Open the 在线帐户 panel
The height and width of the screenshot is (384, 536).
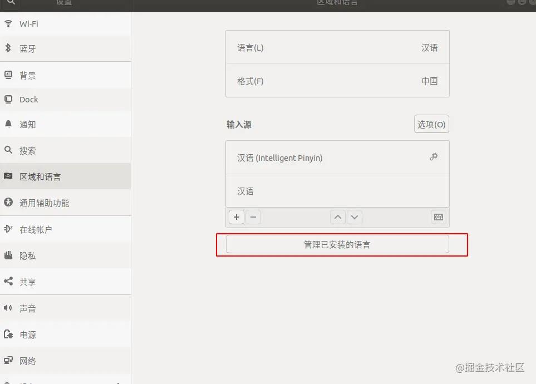[65, 229]
